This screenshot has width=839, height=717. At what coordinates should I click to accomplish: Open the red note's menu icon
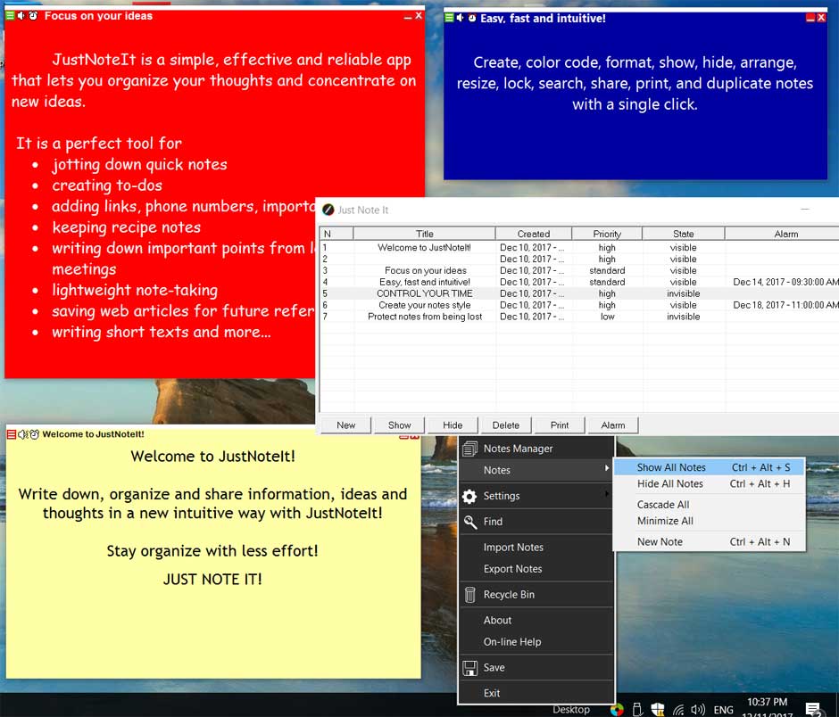[11, 16]
